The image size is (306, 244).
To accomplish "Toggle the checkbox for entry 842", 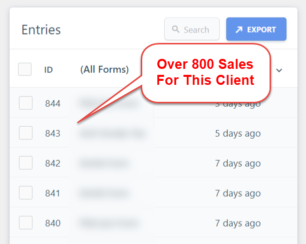I will coord(25,163).
